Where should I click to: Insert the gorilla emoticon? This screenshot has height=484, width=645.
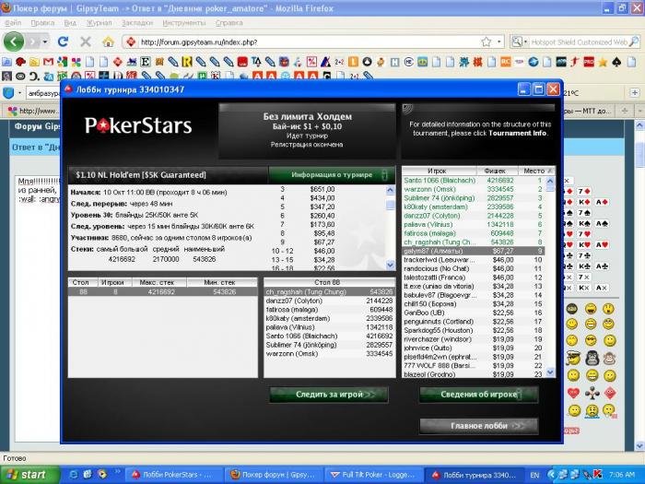tap(592, 358)
